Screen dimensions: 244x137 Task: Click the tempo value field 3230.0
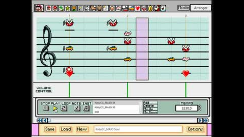pos(186,108)
